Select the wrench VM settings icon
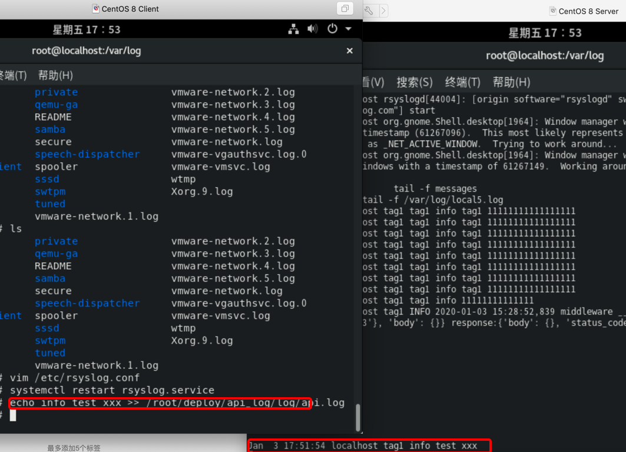The image size is (626, 452). (368, 10)
